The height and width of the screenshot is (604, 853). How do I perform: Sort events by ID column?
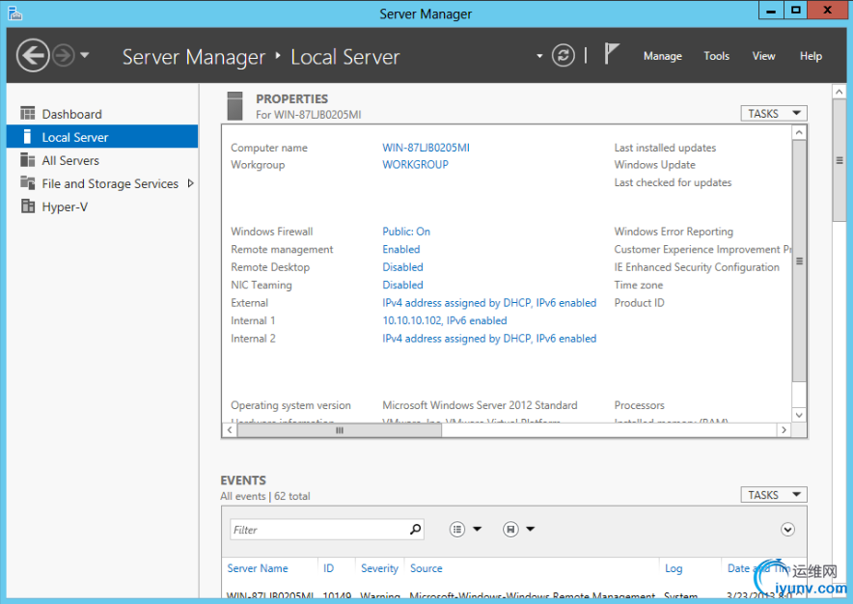click(x=328, y=568)
